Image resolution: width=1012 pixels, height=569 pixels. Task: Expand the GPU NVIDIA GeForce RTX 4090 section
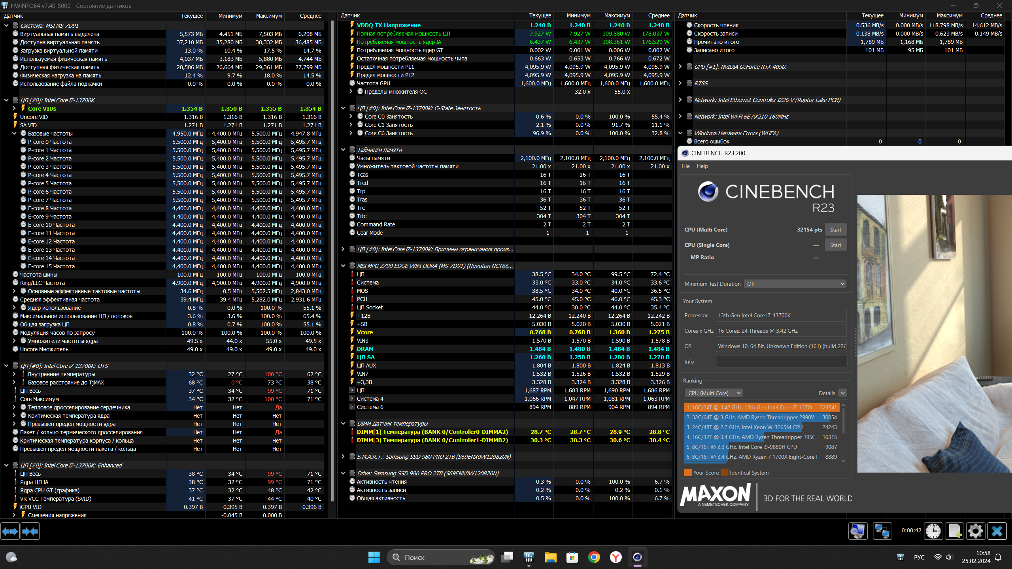click(x=680, y=67)
